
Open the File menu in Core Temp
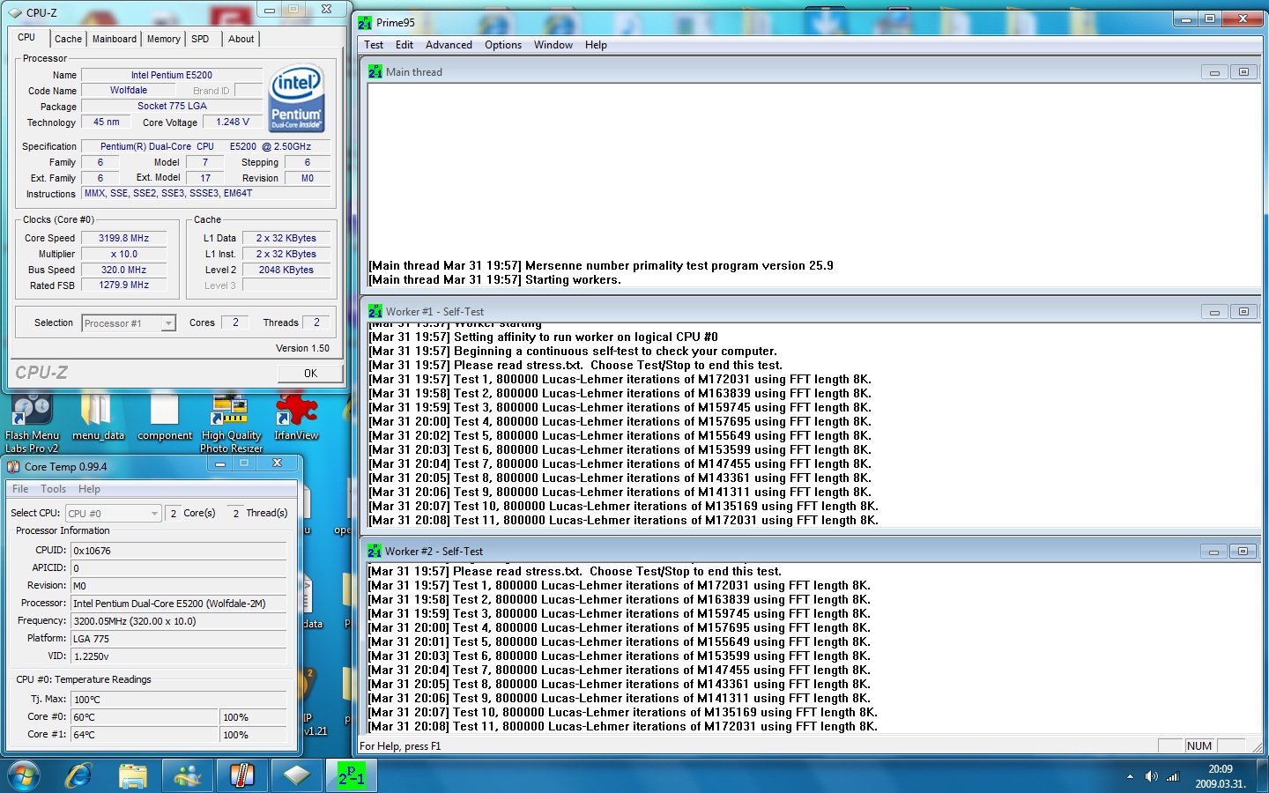20,489
